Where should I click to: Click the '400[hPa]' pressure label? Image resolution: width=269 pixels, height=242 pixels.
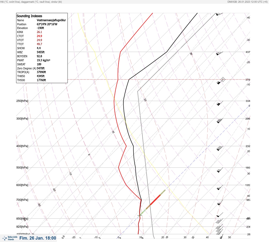point(22,146)
